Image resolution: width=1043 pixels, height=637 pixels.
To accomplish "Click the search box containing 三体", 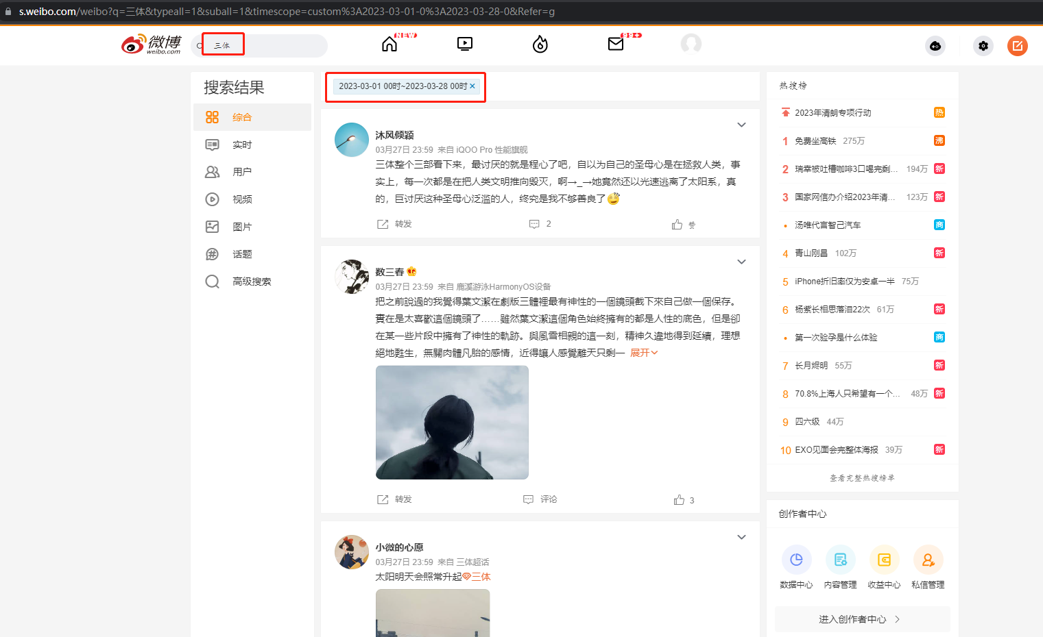I will [259, 46].
